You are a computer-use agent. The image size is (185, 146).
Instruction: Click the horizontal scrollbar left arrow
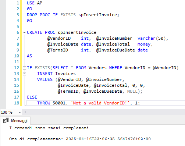[25, 112]
